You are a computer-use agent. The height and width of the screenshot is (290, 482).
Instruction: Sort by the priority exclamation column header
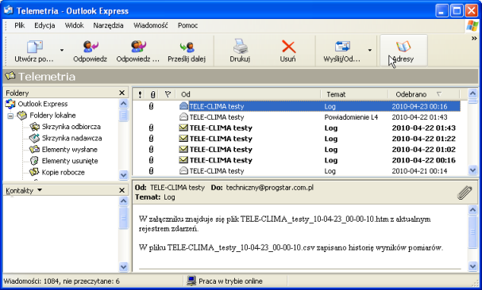pos(140,94)
